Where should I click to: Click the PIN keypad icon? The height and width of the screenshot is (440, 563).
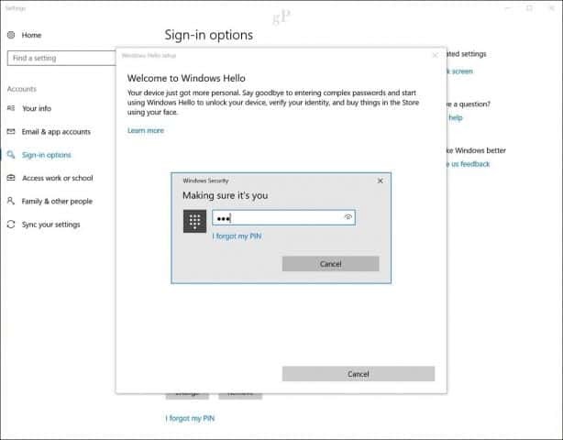click(x=194, y=221)
